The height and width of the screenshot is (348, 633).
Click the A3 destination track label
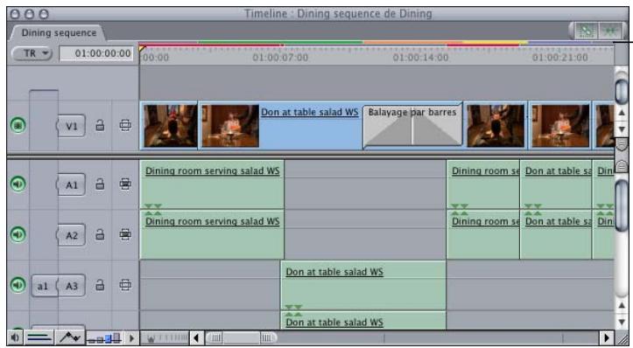click(71, 286)
